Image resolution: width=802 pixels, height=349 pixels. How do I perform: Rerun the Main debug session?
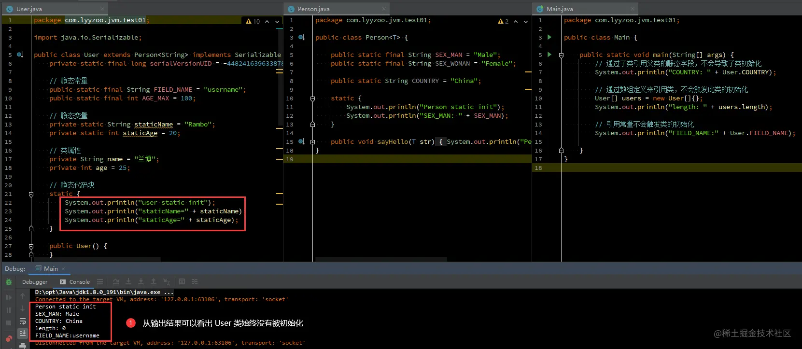(x=9, y=282)
